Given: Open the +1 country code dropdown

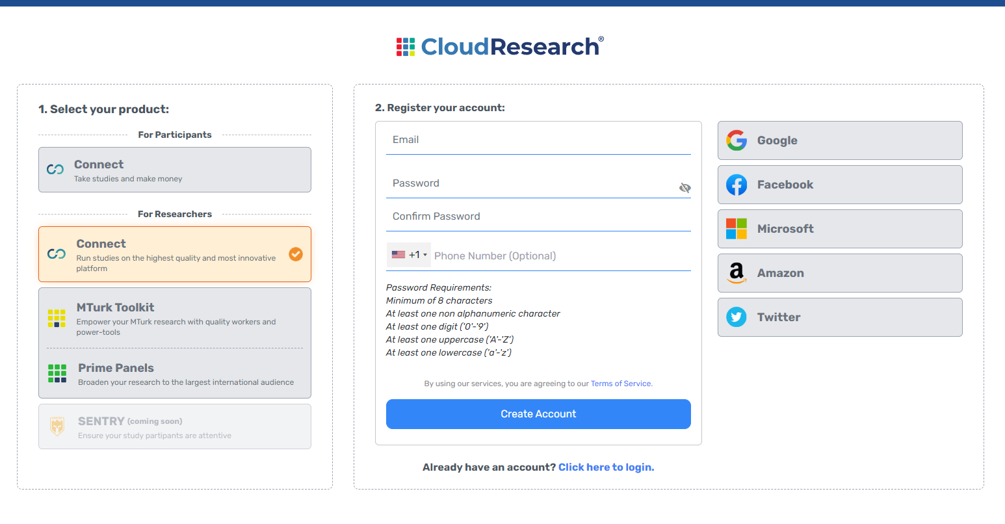Looking at the screenshot, I should (409, 255).
